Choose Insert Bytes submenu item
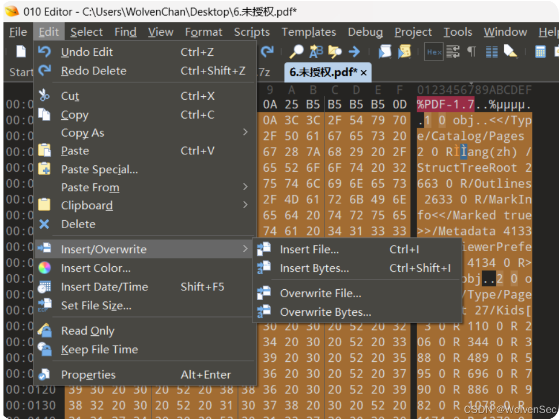Screen dimensions: 559x420 point(357,268)
